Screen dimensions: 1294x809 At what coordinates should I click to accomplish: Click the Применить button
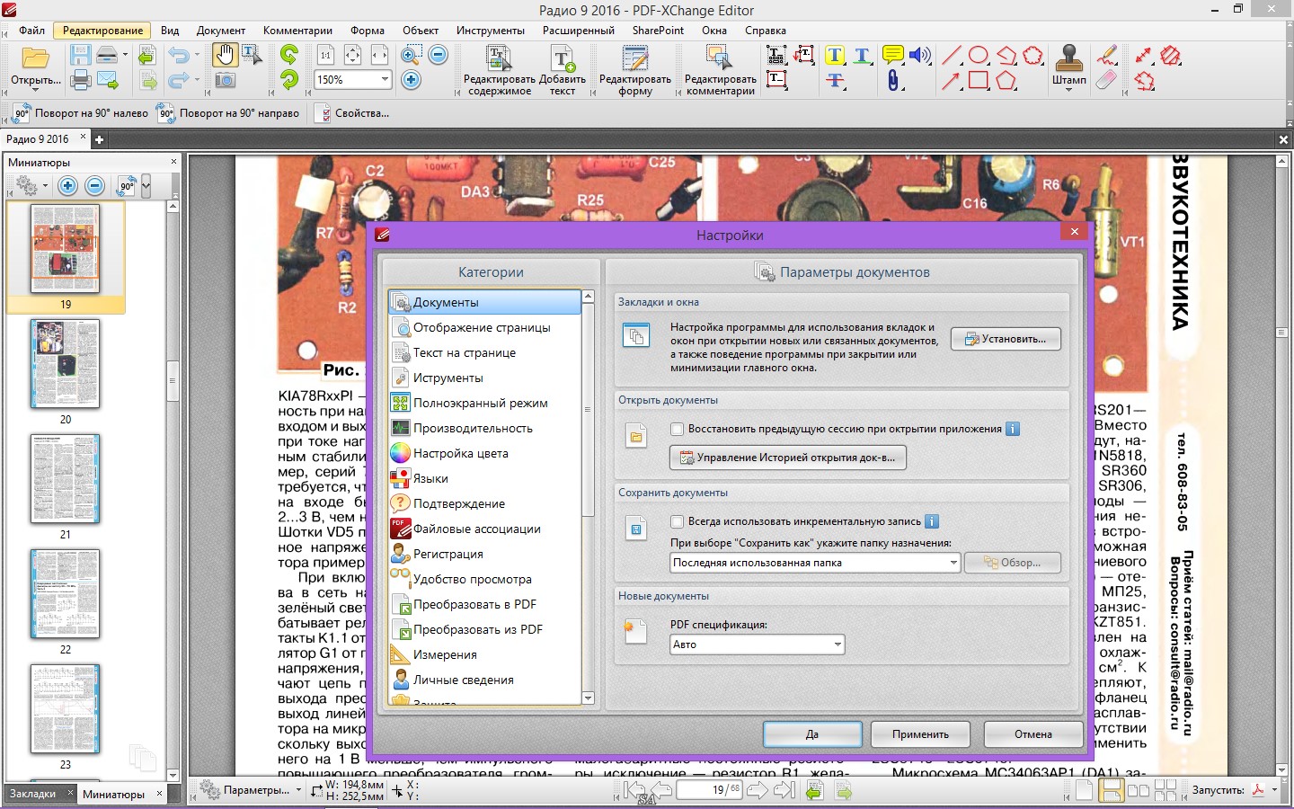920,734
